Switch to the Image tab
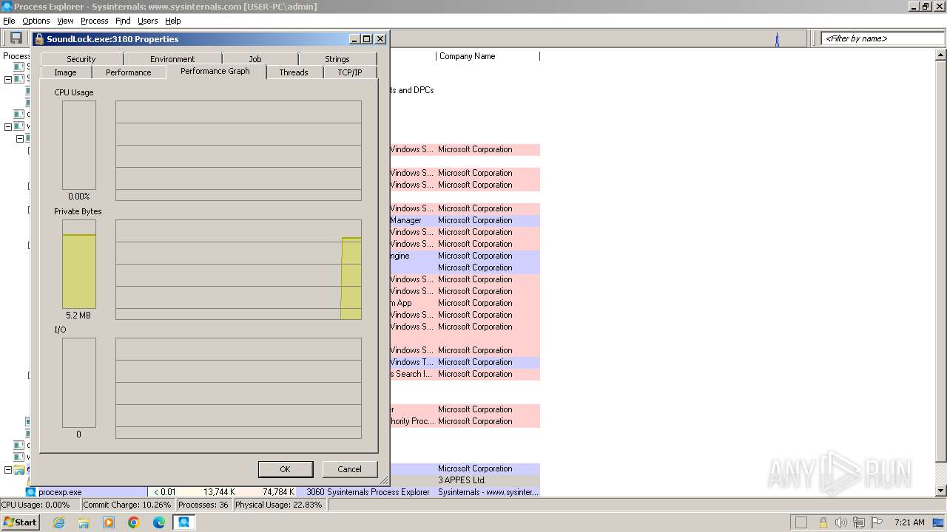 pos(65,72)
